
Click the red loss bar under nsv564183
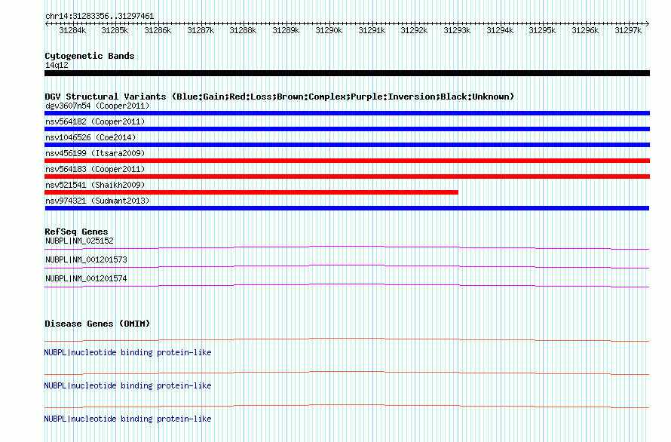tap(347, 176)
